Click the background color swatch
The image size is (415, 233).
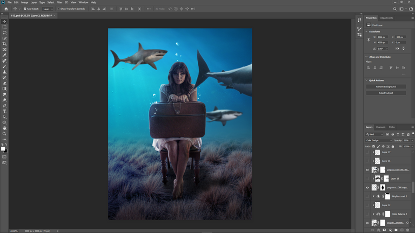(x=6, y=152)
